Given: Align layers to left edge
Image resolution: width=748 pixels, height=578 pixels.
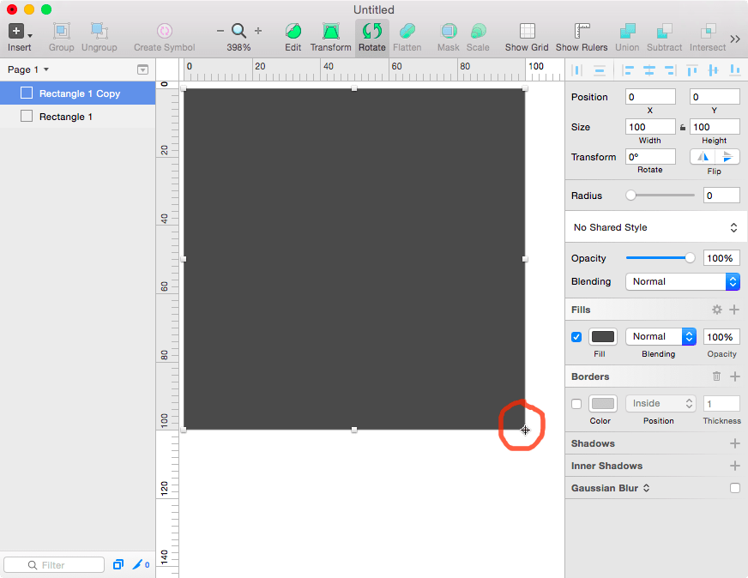Looking at the screenshot, I should click(628, 70).
